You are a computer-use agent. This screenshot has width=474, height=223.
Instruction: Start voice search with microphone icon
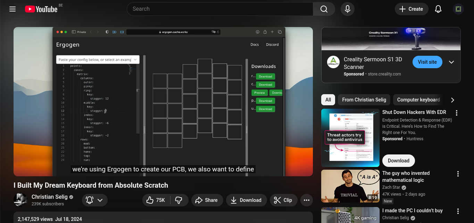point(347,9)
